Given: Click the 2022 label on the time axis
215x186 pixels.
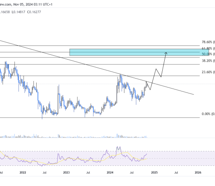Looking at the screenshot, I should 23,172.
